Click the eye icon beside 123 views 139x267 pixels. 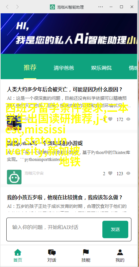pos(128,173)
